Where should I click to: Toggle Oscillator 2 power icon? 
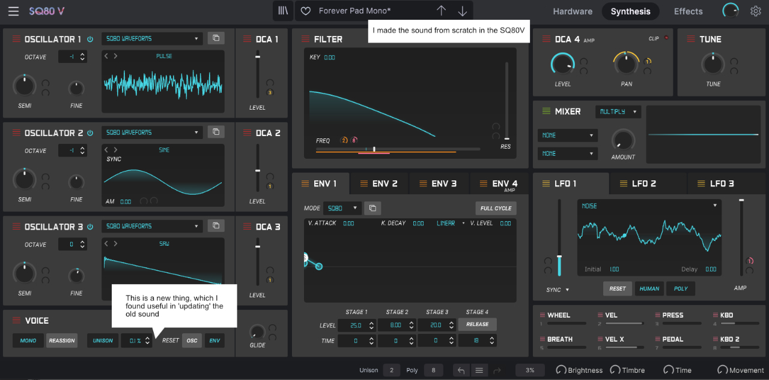click(x=90, y=133)
